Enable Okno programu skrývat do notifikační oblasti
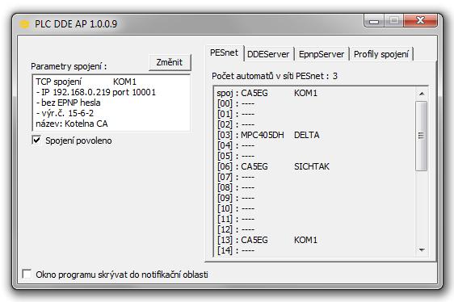The width and height of the screenshot is (454, 302). 27,275
